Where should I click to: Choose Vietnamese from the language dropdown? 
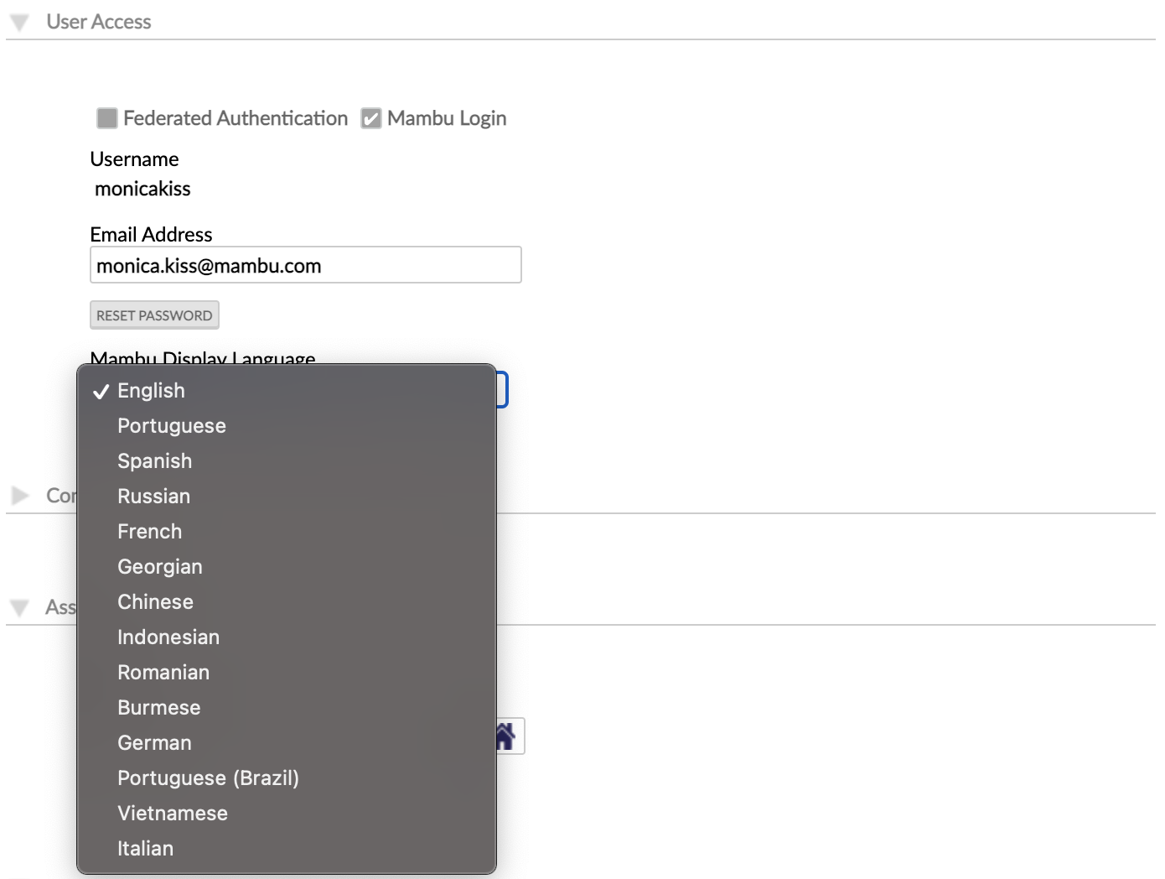172,813
